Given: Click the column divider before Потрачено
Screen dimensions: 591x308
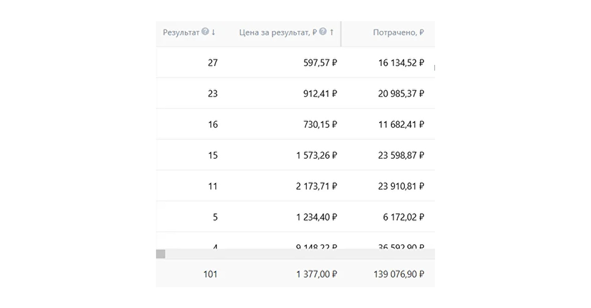Looking at the screenshot, I should pyautogui.click(x=341, y=34).
